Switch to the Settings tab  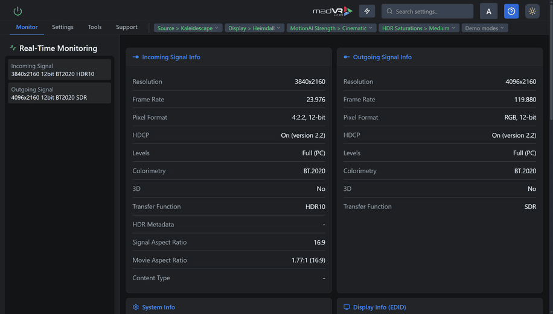(63, 27)
